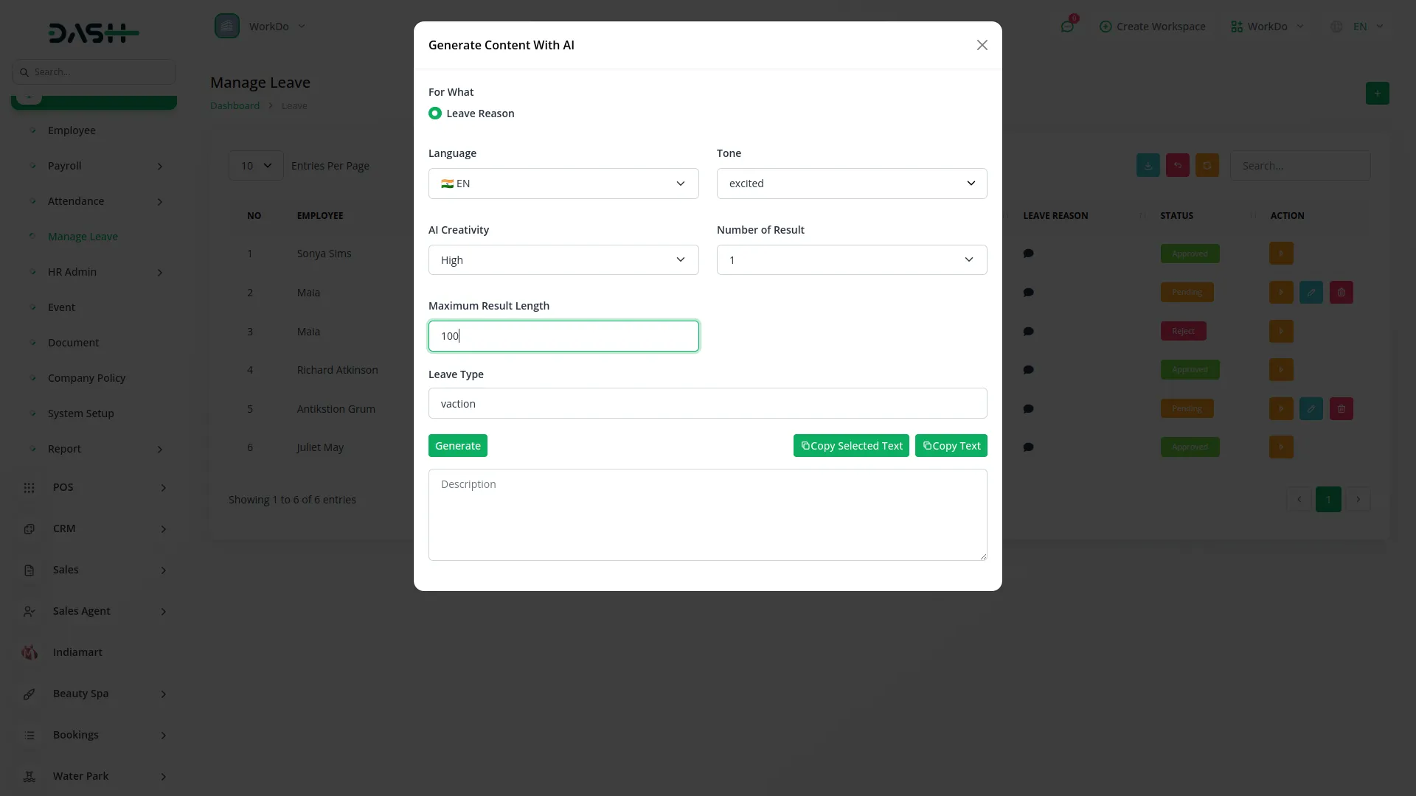Click the export download icon above the table

(1148, 165)
